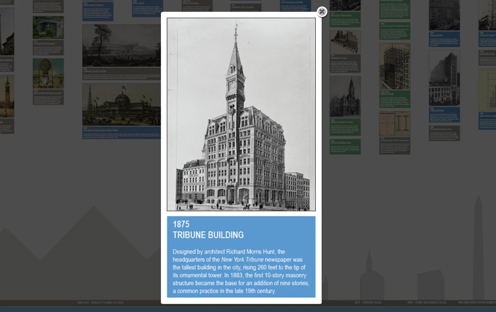This screenshot has height=312, width=496.
Task: Open the Tower Building photo thumbnail
Action: pyautogui.click(x=444, y=78)
